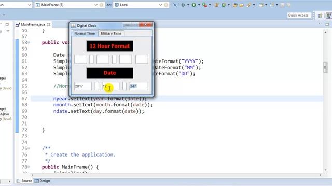Minimize the editor area using its minimize icon
The width and height of the screenshot is (332, 186).
click(321, 24)
